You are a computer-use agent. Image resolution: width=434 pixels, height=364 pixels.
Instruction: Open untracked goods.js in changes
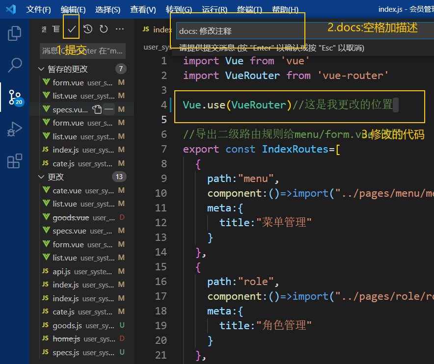point(82,325)
